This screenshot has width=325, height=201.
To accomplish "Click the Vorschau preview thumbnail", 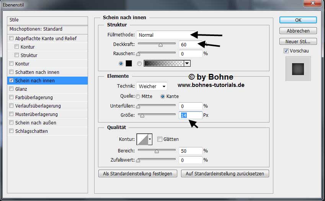I will [298, 69].
